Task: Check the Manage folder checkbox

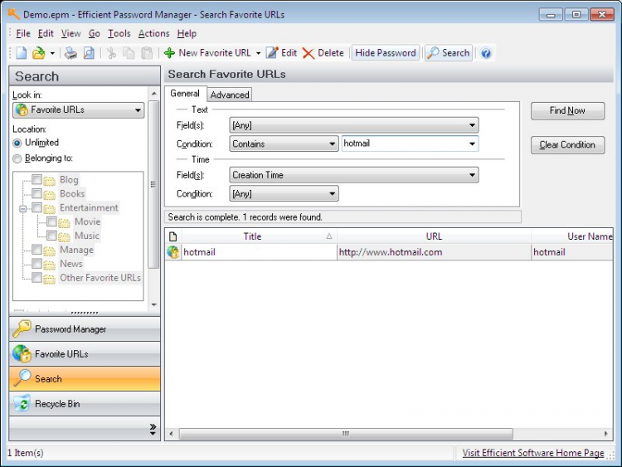Action: pyautogui.click(x=36, y=250)
